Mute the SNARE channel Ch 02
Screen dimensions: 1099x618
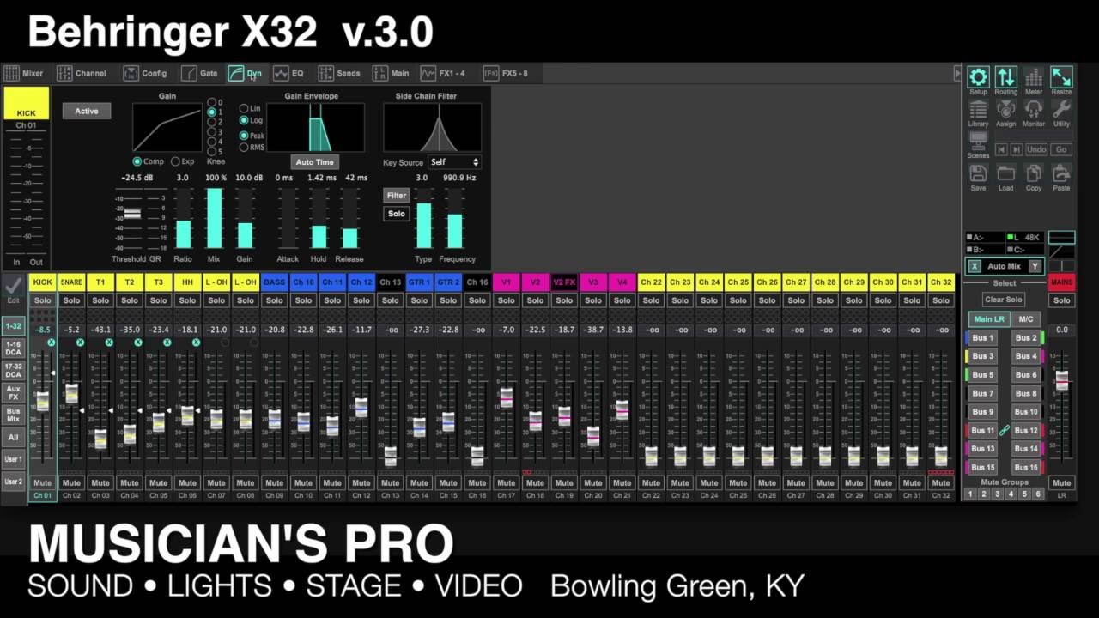click(71, 482)
